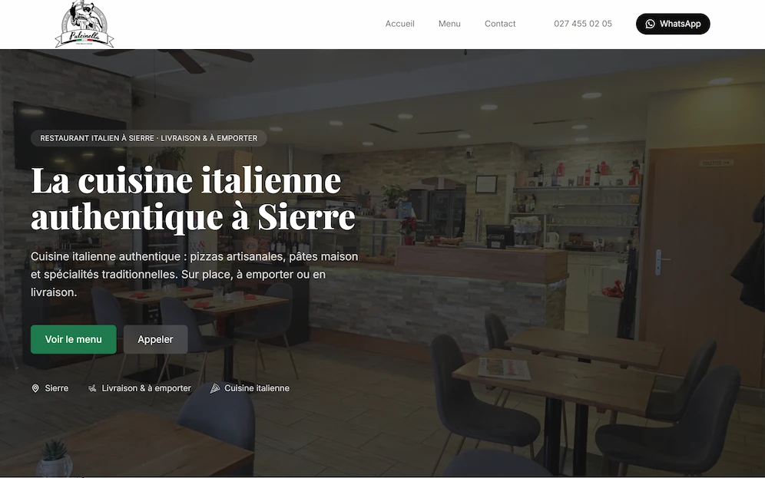Image resolution: width=765 pixels, height=478 pixels.
Task: Go to the Menu page in navigation
Action: click(x=449, y=24)
